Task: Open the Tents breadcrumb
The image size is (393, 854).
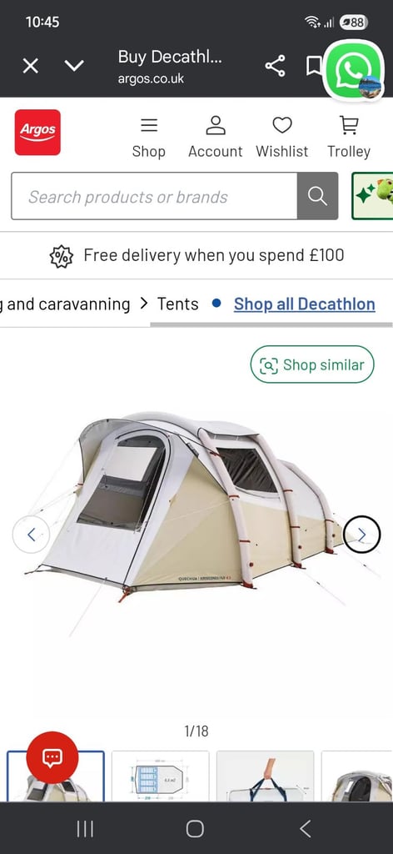Action: [x=177, y=304]
